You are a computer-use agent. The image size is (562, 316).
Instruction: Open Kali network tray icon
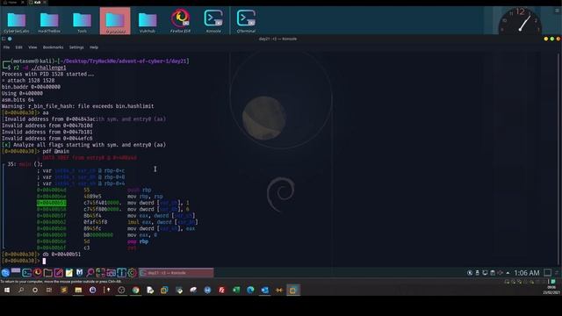[485, 273]
